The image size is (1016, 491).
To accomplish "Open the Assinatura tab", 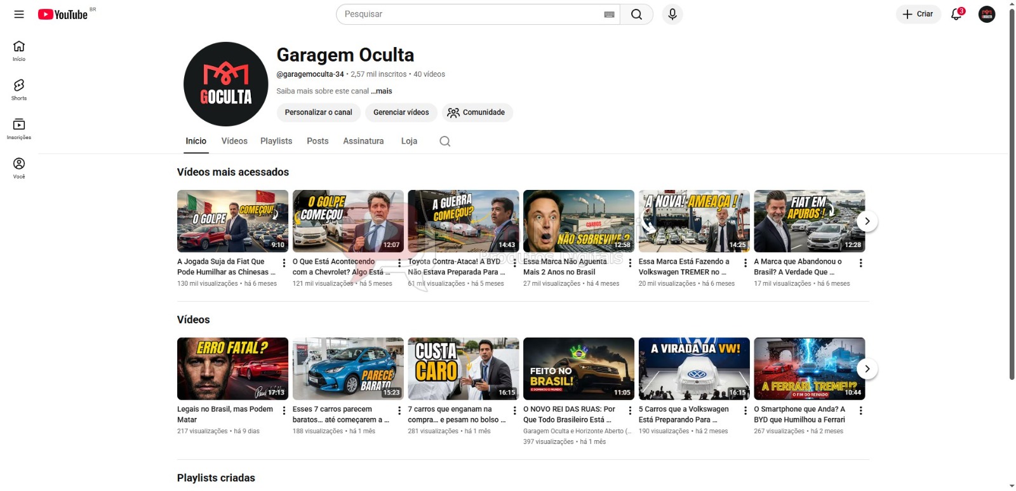I will pyautogui.click(x=363, y=141).
